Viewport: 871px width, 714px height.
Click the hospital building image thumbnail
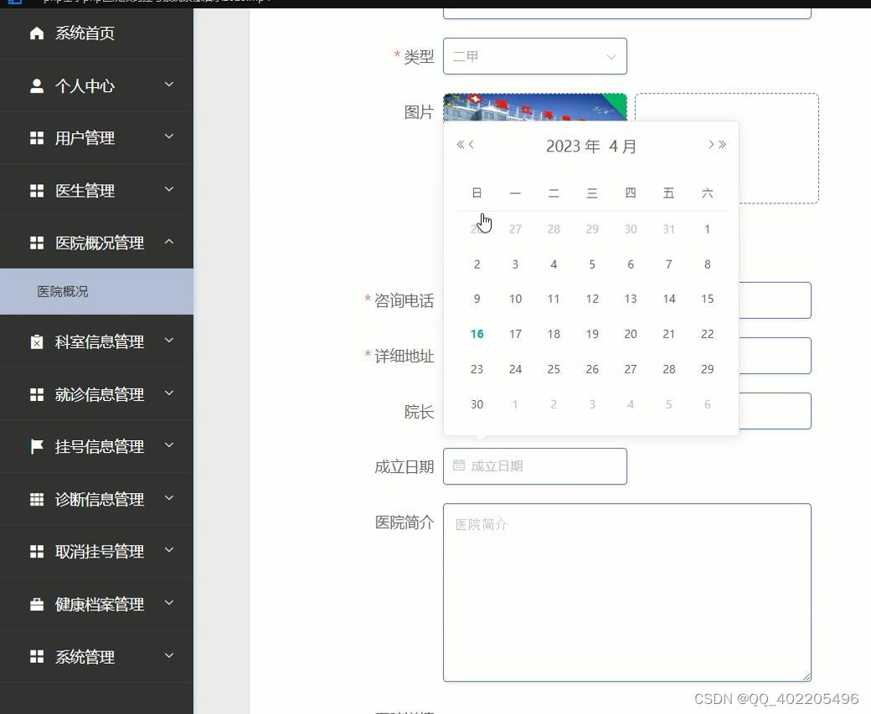[x=534, y=105]
